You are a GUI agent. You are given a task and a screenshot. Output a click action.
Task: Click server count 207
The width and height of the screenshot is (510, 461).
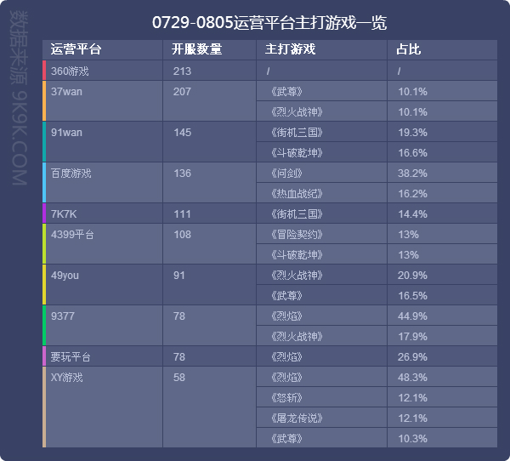point(182,92)
